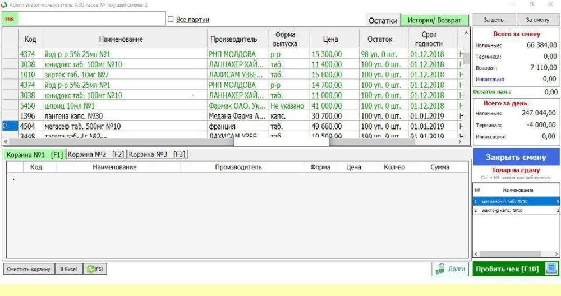Click the receipt icon on Пробить чек
Screen dimensions: 561x296
pyautogui.click(x=551, y=269)
